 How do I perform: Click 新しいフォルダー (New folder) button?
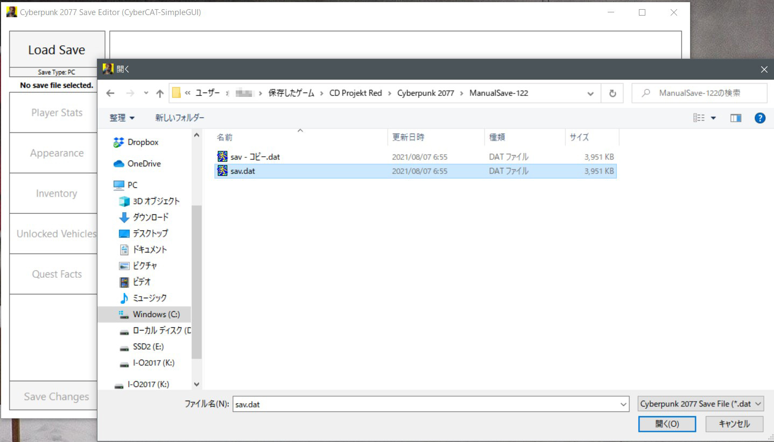tap(180, 117)
